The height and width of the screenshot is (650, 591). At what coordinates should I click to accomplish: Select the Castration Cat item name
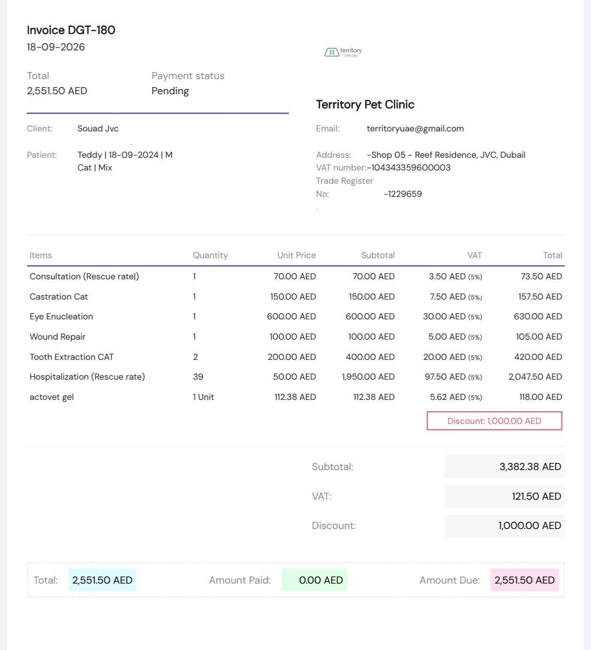click(59, 297)
